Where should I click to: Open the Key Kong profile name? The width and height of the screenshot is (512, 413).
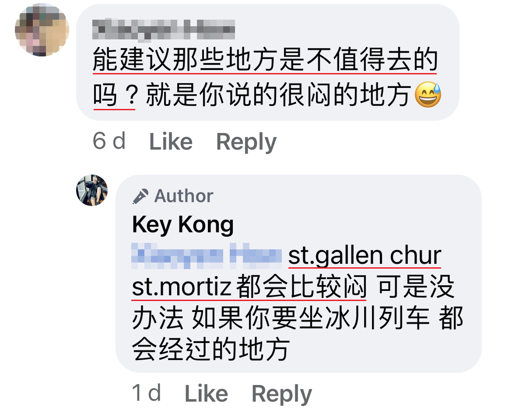pos(183,224)
